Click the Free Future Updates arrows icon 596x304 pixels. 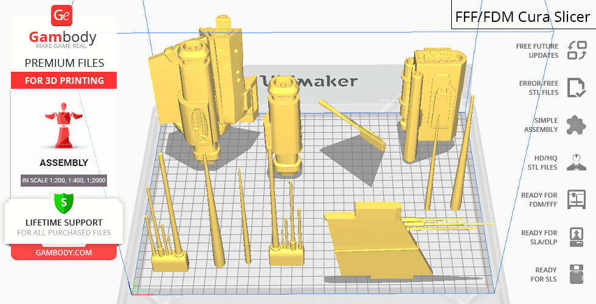[576, 50]
